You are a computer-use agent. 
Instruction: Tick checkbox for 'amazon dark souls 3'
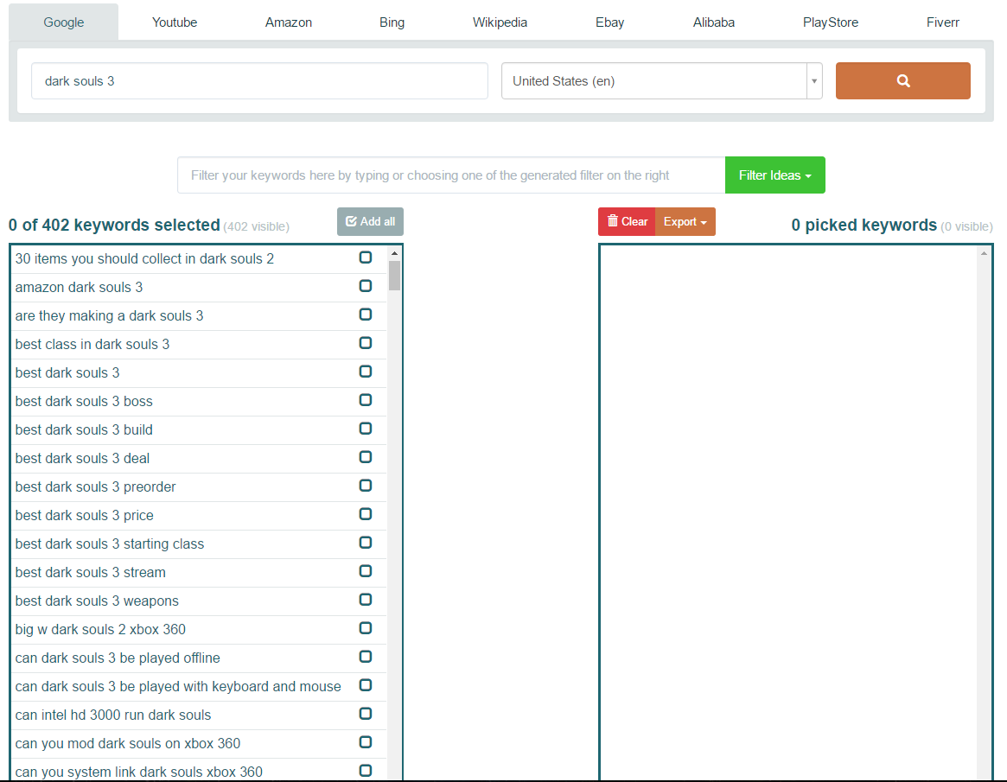coord(366,286)
